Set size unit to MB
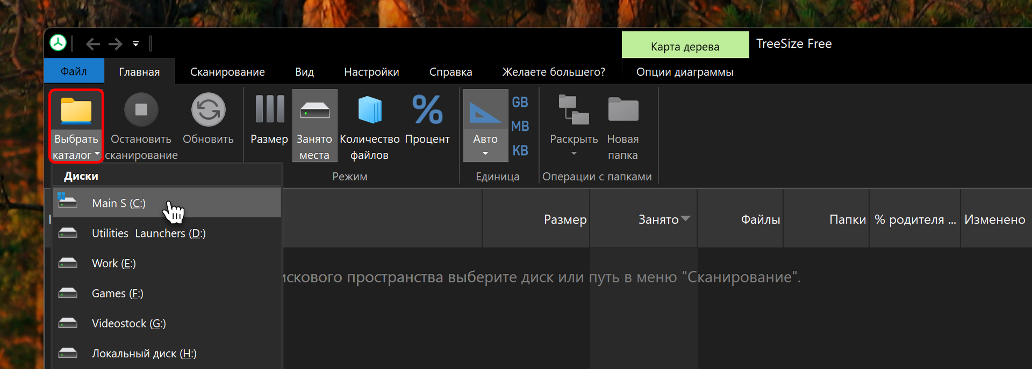The width and height of the screenshot is (1032, 369). 520,126
